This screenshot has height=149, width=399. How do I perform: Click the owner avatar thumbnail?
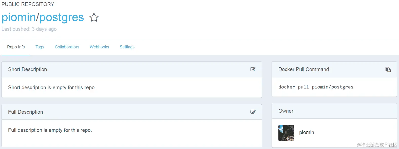(x=286, y=133)
